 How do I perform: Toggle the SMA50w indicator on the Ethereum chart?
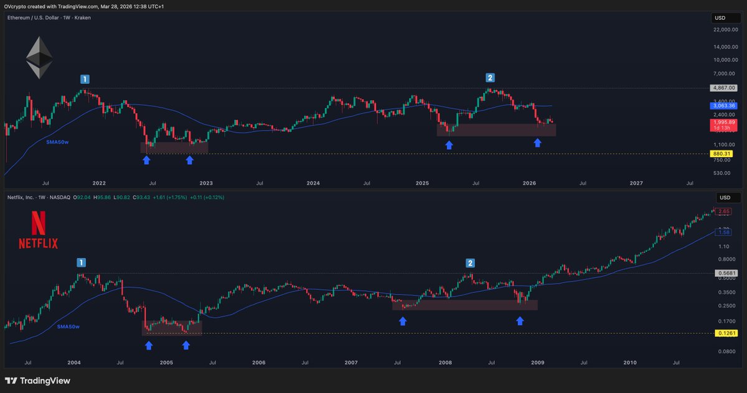tap(58, 142)
